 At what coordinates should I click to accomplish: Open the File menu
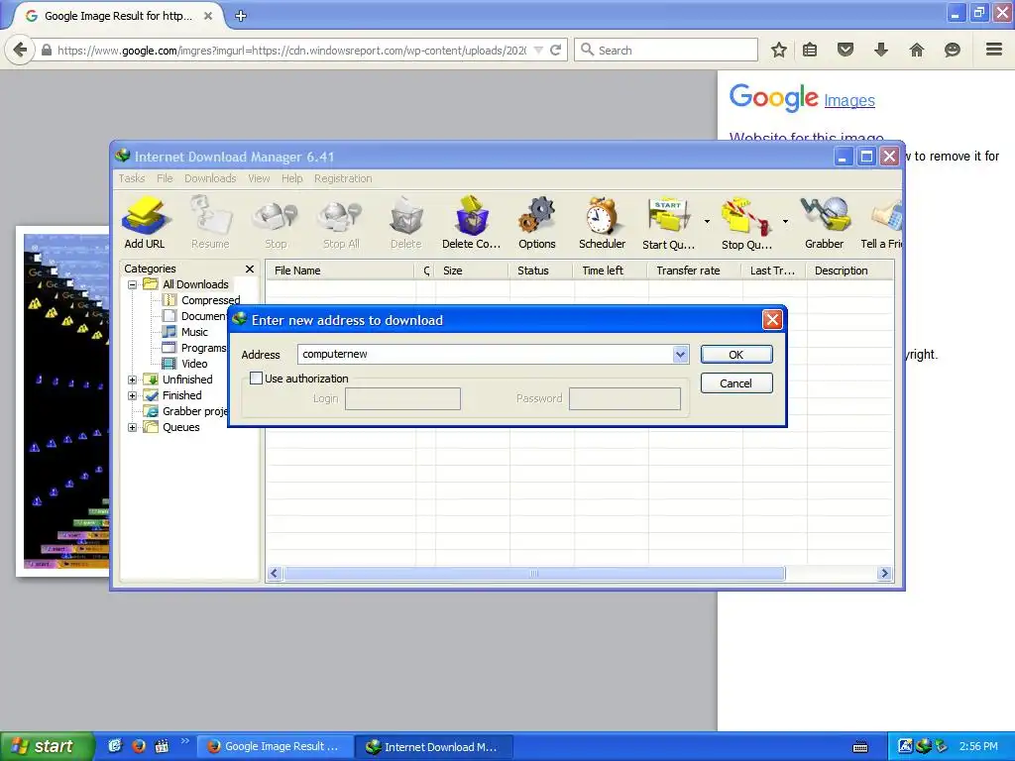165,178
